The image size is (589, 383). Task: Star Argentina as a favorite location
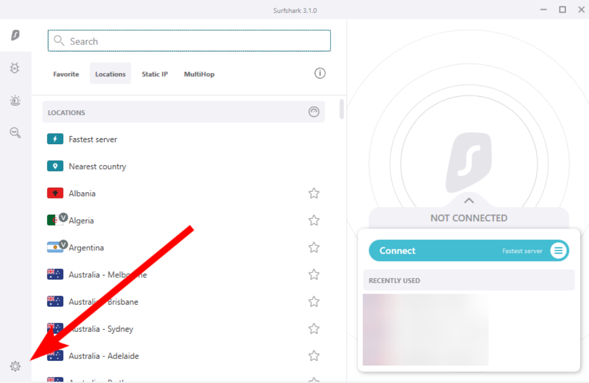tap(314, 247)
